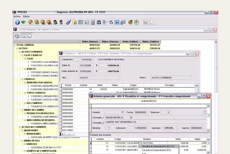Collapse the BANCOS tree node
The width and height of the screenshot is (230, 154).
25,69
